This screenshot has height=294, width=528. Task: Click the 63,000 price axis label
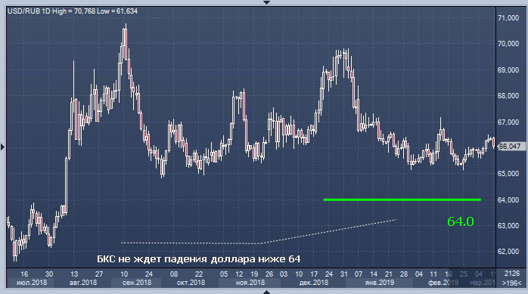508,226
